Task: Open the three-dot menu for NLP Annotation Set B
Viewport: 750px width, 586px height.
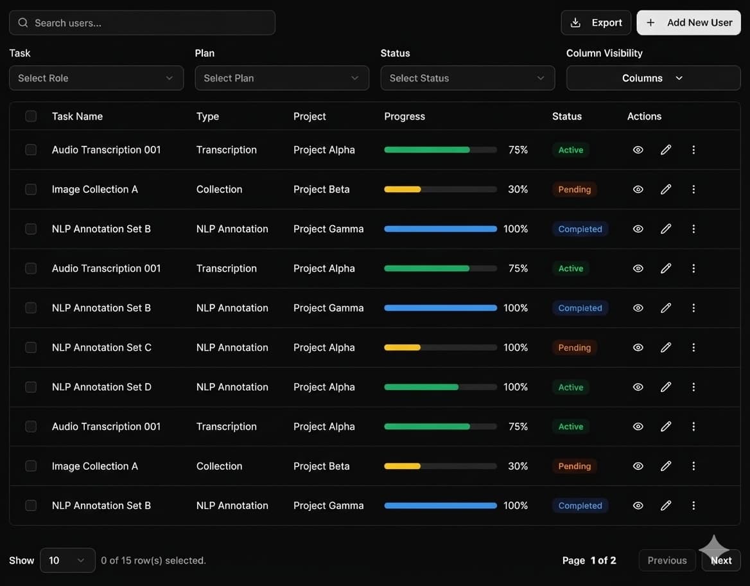Action: [693, 229]
